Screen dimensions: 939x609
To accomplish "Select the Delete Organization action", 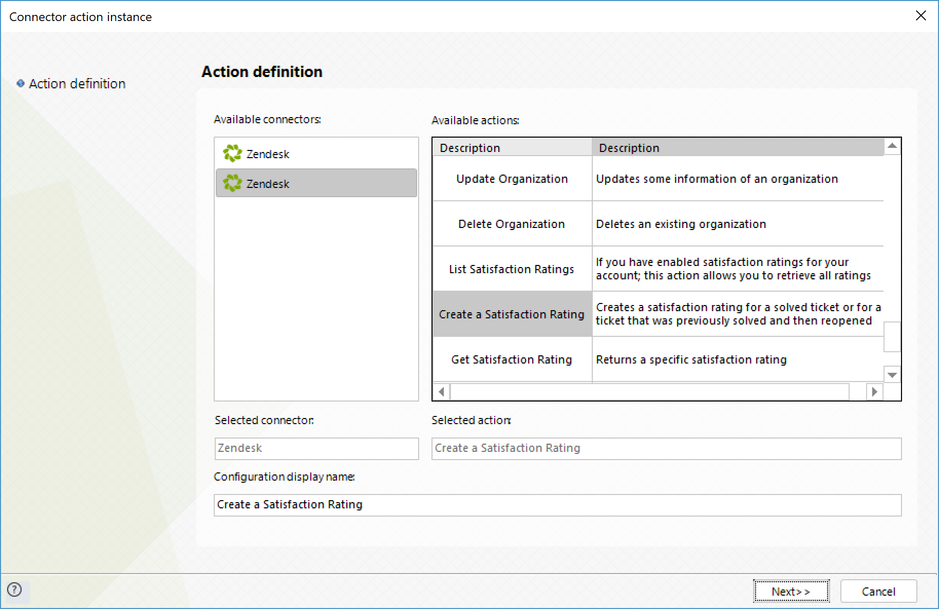I will pyautogui.click(x=512, y=224).
